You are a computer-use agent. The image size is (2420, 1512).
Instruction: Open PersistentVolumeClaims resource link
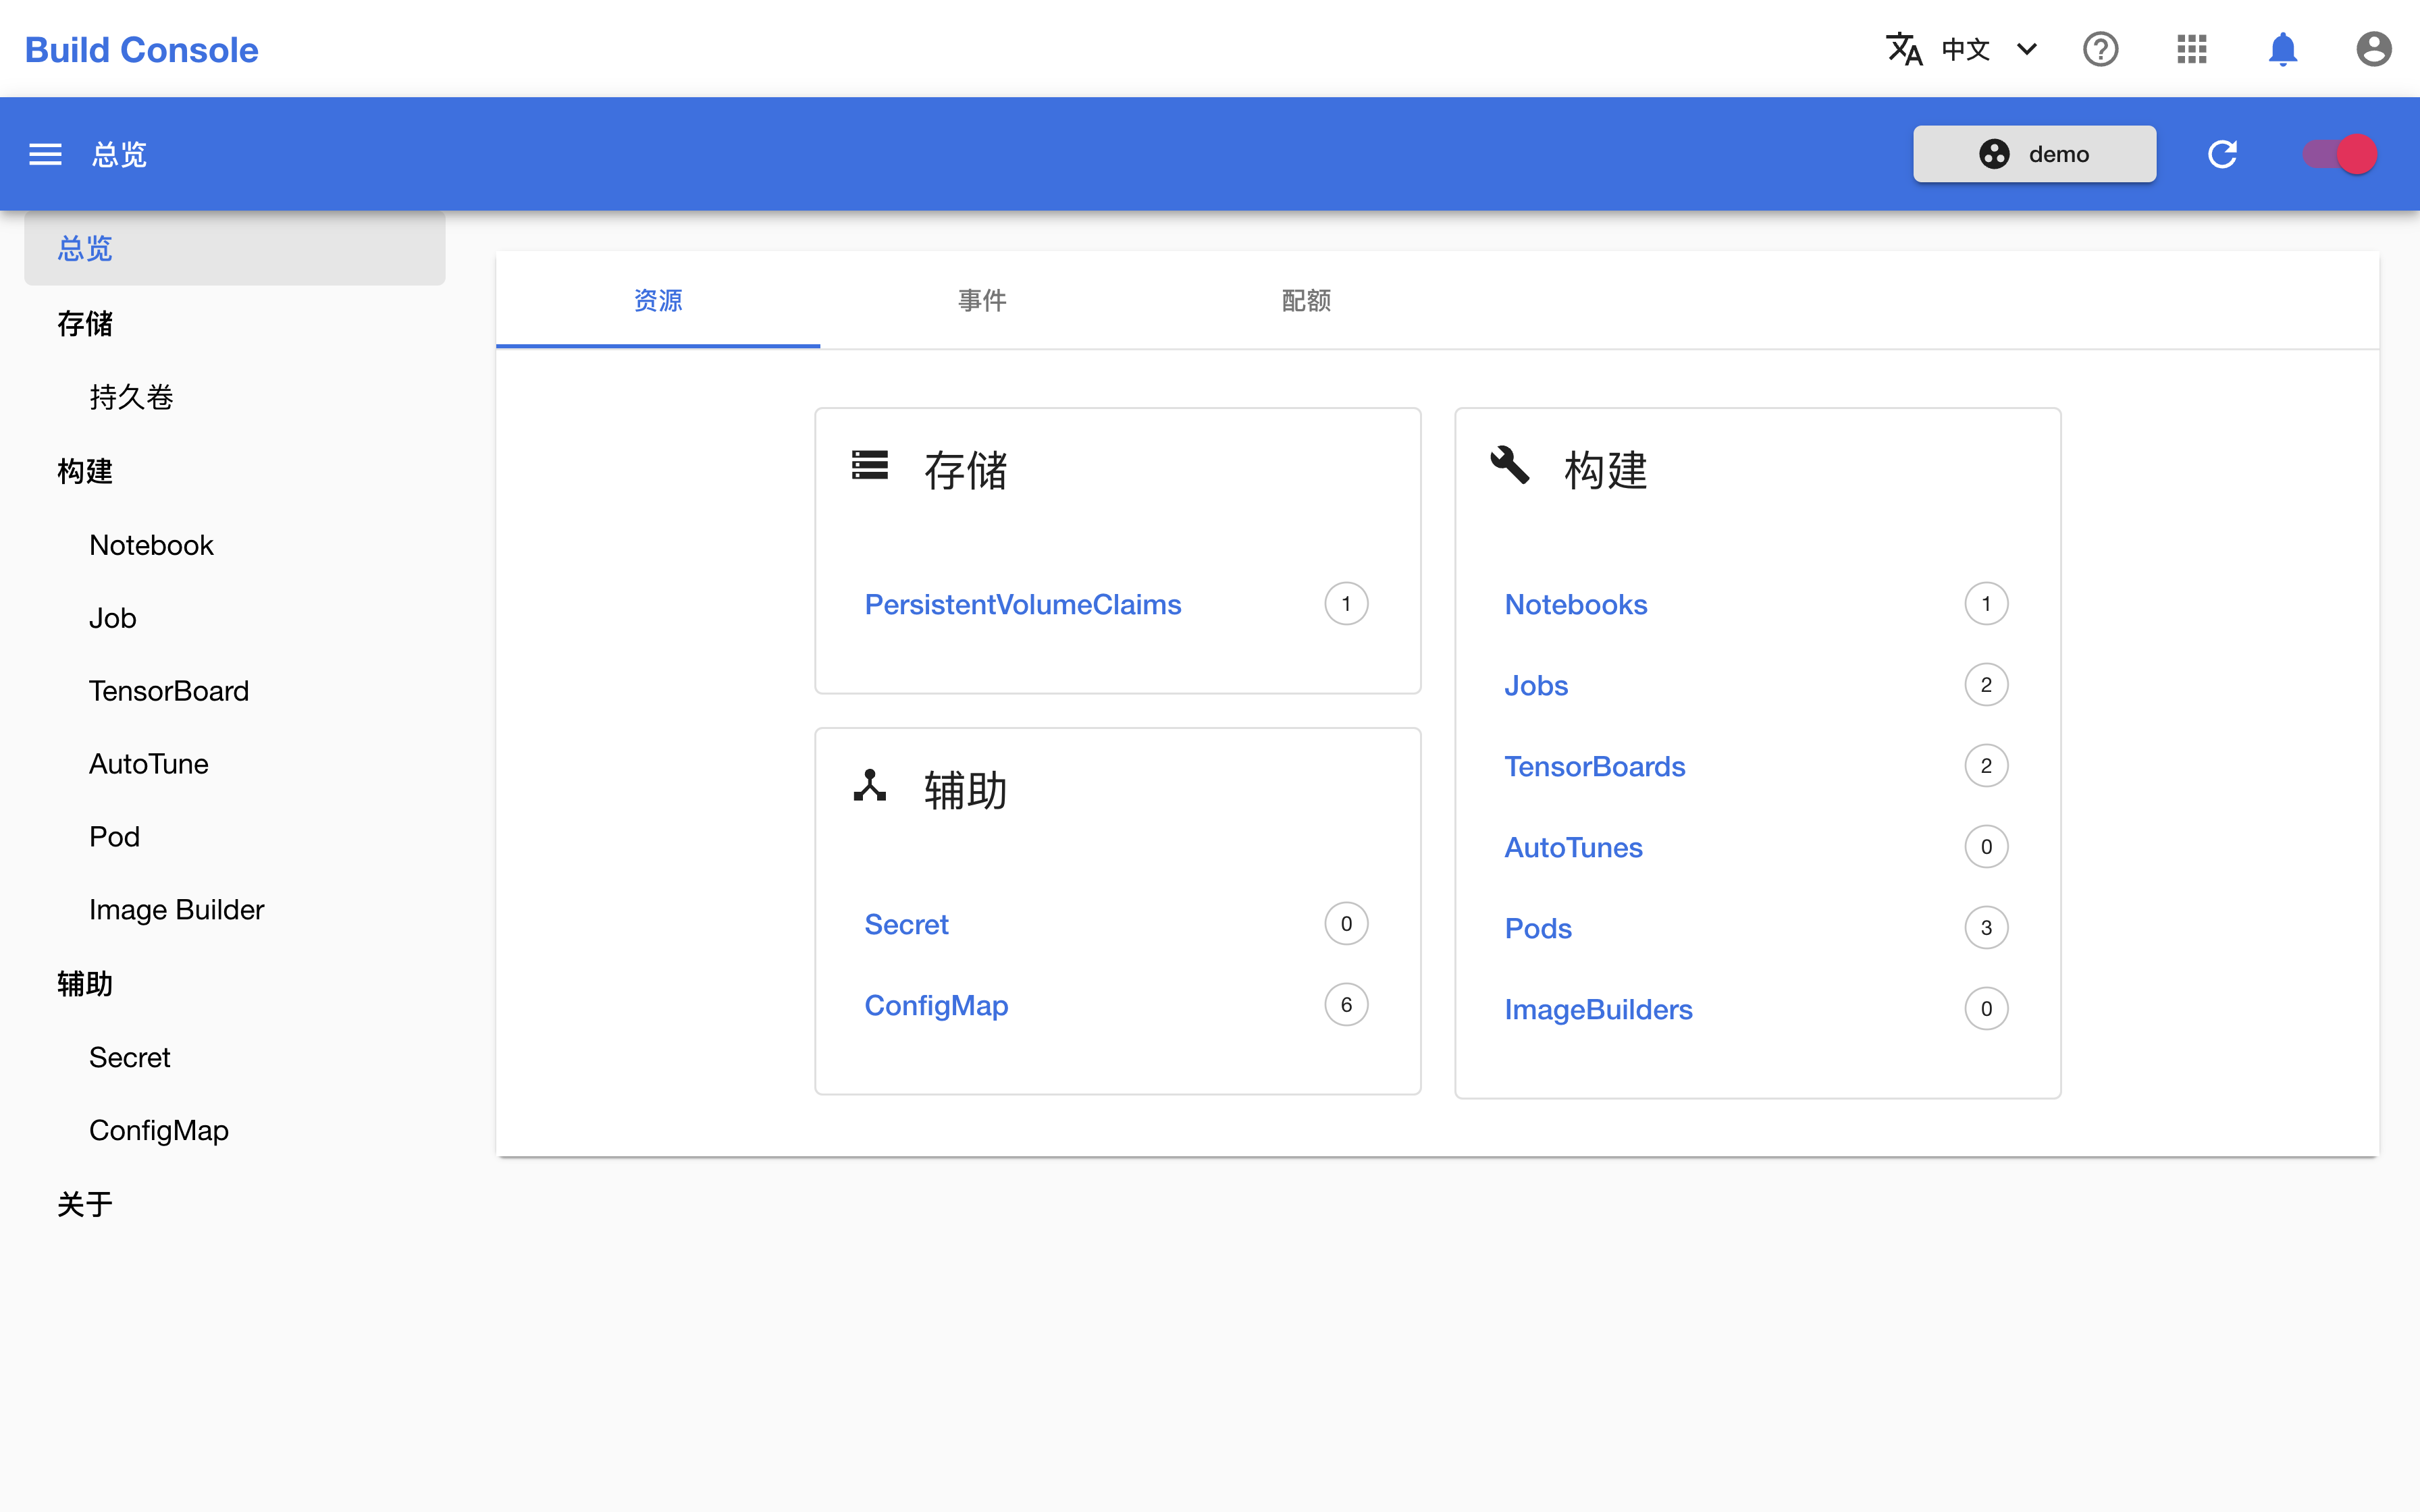(x=1021, y=603)
